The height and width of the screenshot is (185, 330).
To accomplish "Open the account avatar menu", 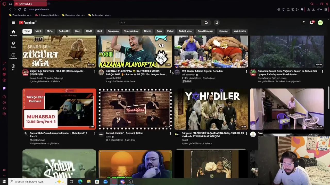I will [x=320, y=23].
